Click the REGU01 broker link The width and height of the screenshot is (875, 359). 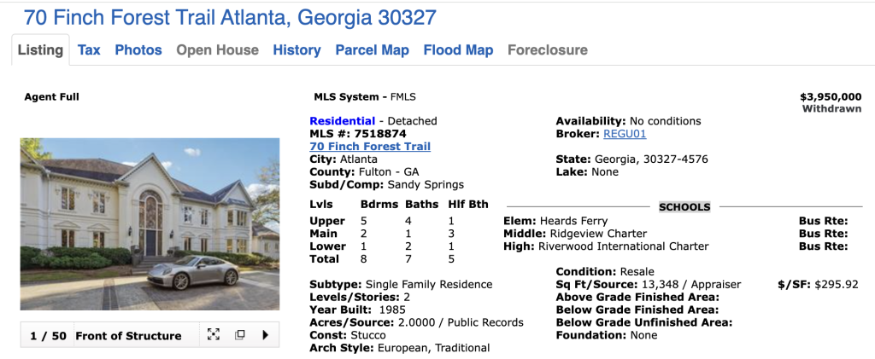[x=625, y=134]
